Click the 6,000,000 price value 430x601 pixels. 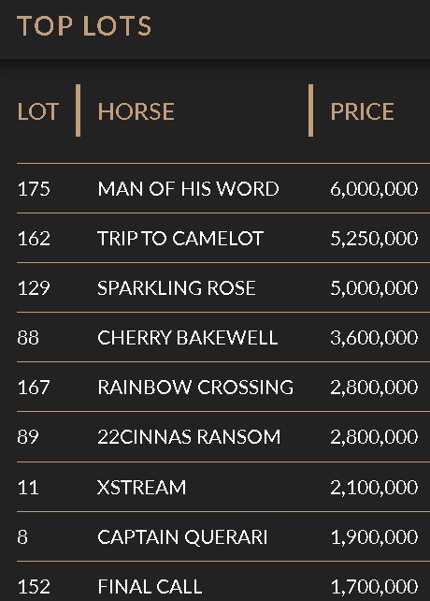(x=374, y=188)
